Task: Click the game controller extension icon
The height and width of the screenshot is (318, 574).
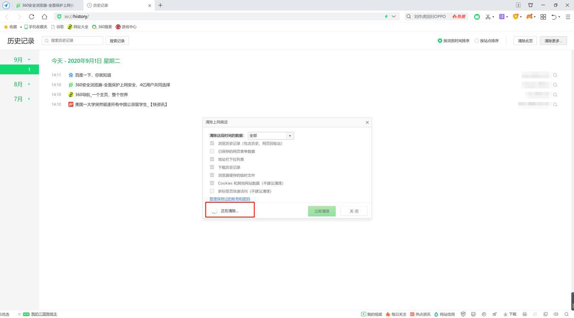Action: [529, 17]
